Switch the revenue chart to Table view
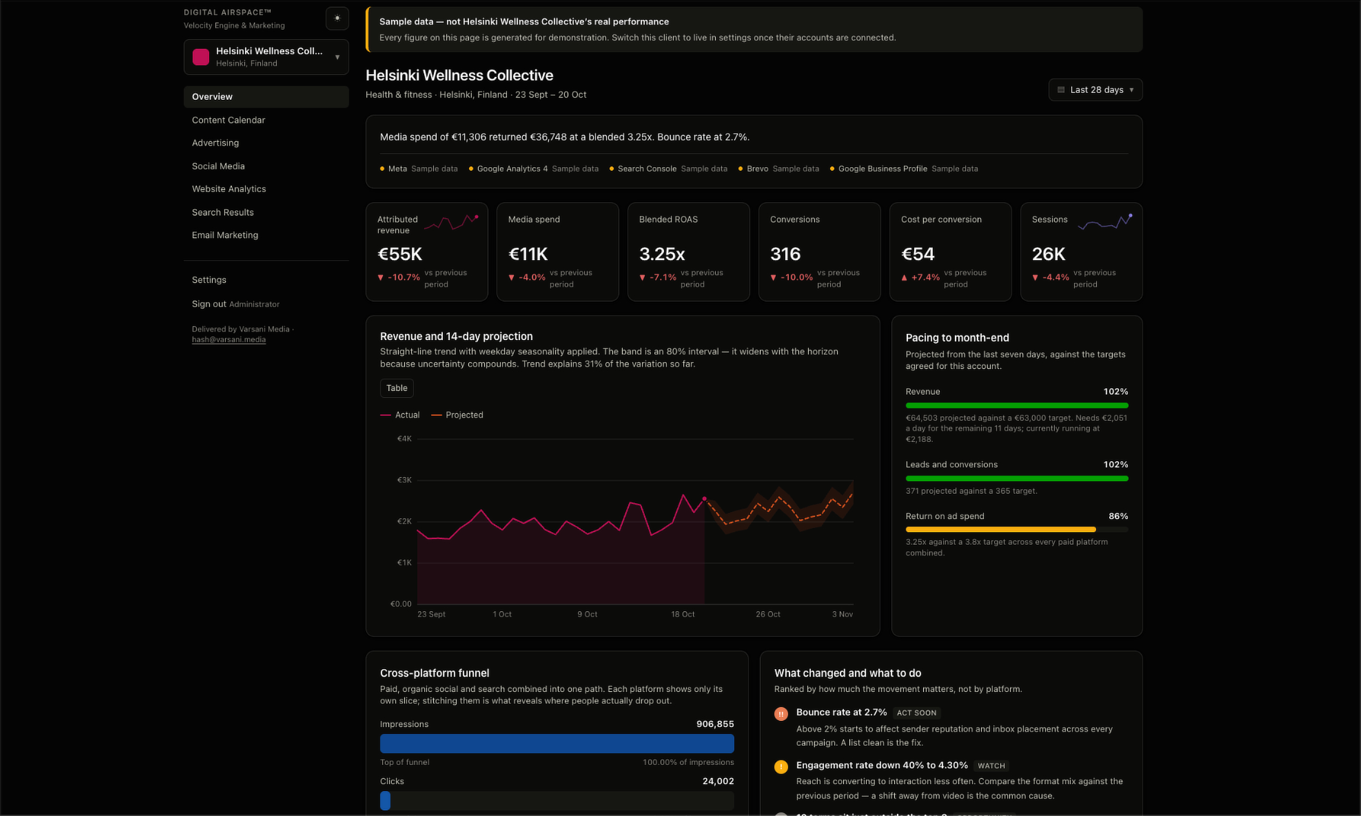 (396, 388)
